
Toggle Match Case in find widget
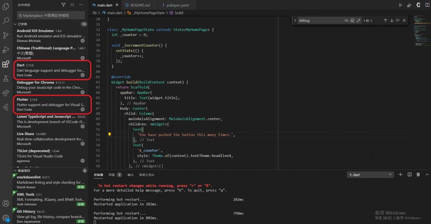click(346, 20)
